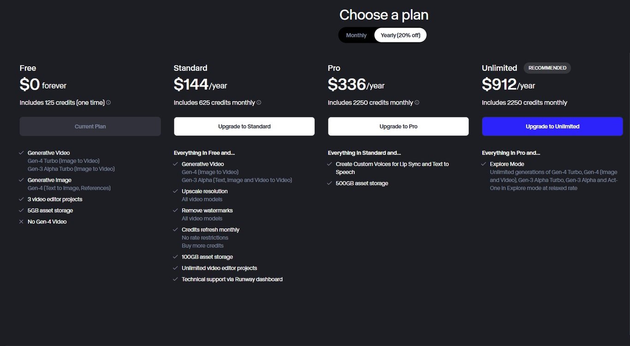
Task: Switch billing to Monthly
Action: point(357,35)
